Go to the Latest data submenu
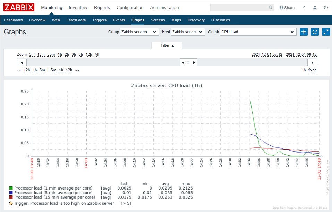332x212 pixels. coord(76,20)
